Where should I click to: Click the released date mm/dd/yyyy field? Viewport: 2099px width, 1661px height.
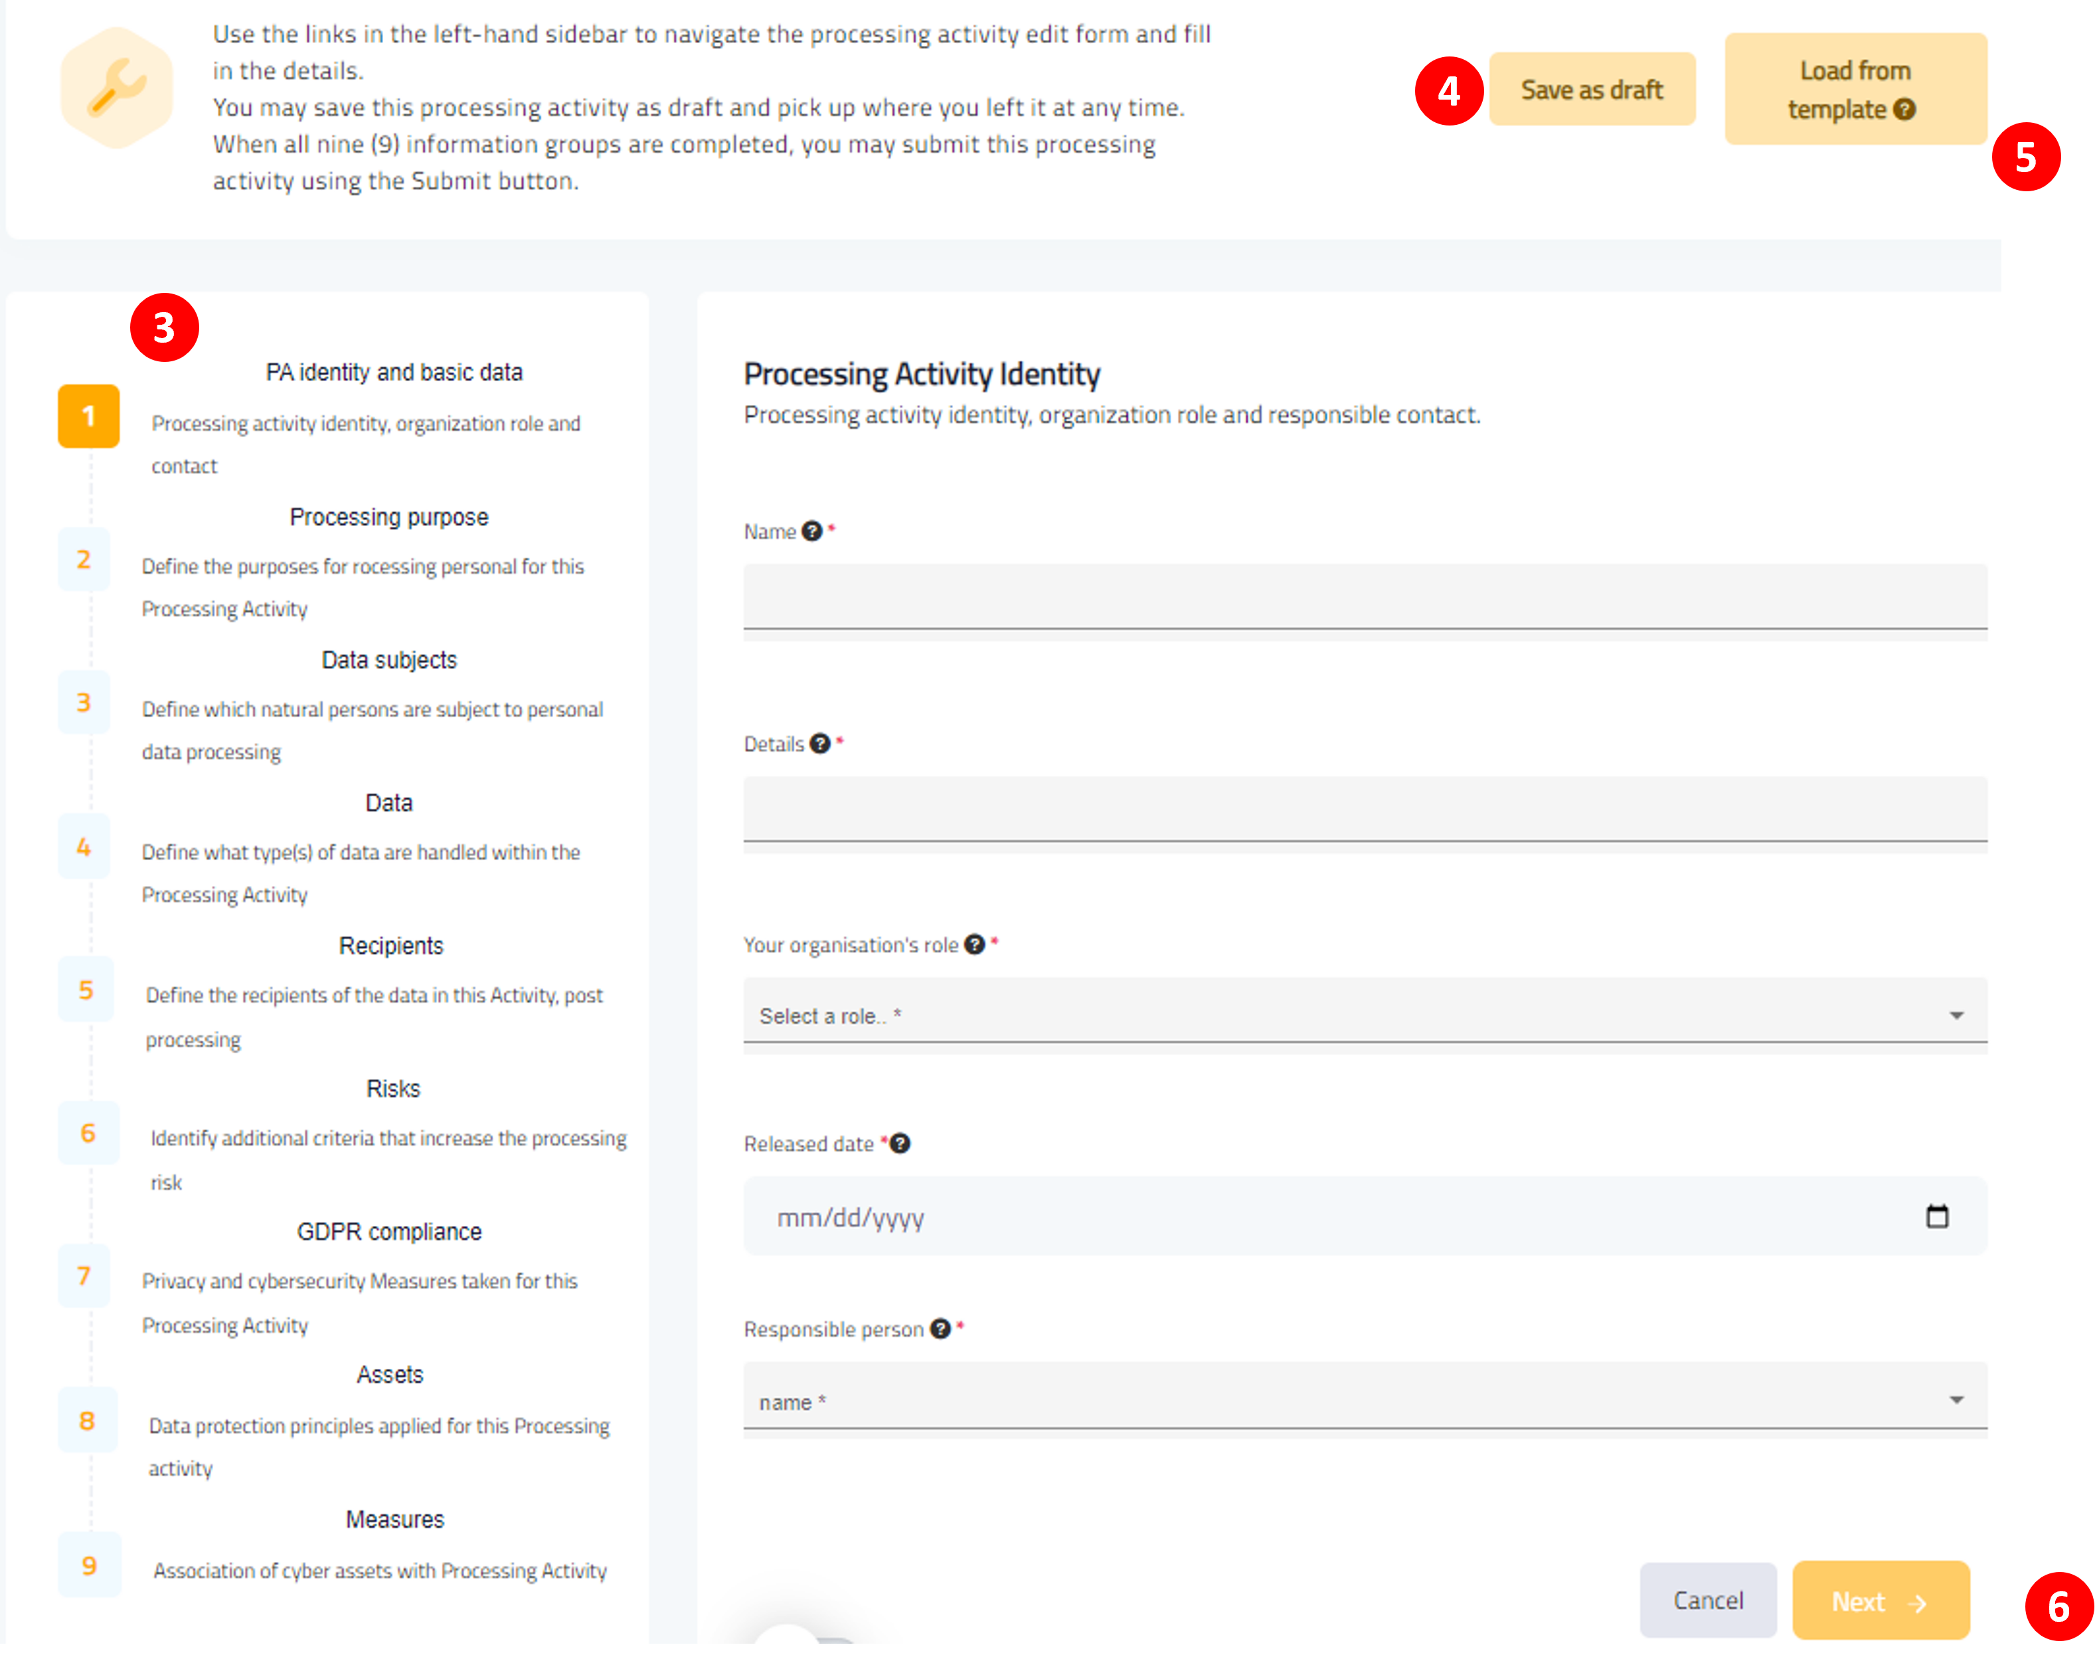(x=1365, y=1217)
